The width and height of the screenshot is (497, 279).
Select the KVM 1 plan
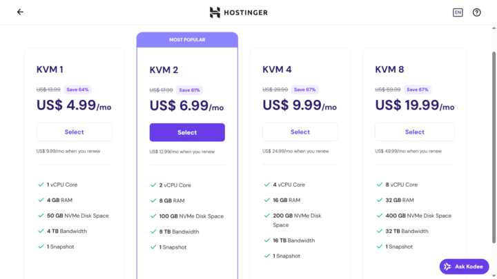click(x=74, y=132)
